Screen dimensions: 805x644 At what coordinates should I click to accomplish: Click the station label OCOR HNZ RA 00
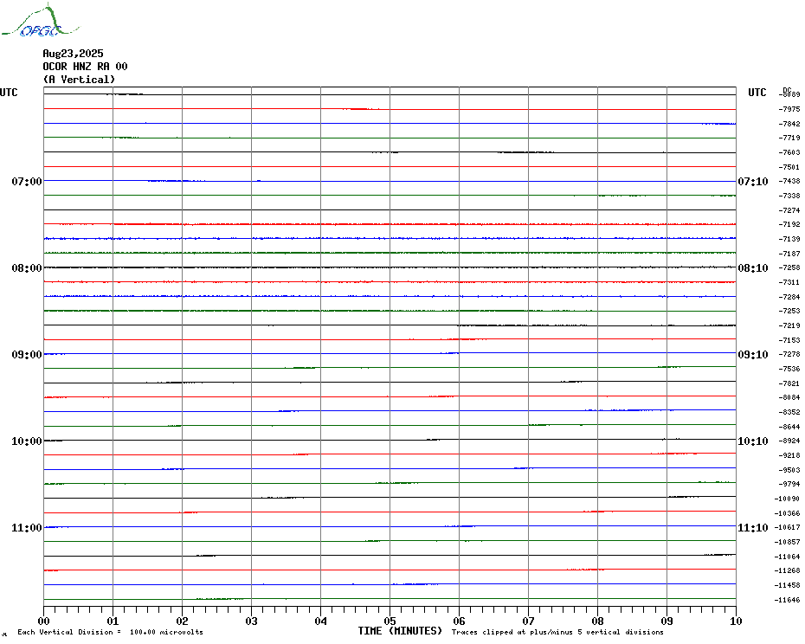[85, 67]
